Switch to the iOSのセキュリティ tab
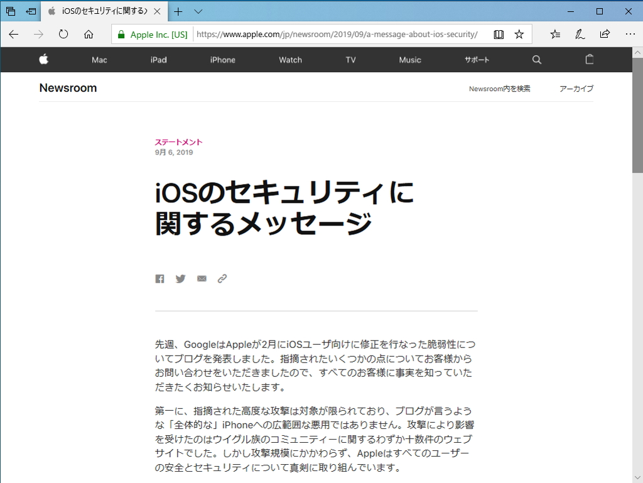643x483 pixels. click(x=100, y=11)
